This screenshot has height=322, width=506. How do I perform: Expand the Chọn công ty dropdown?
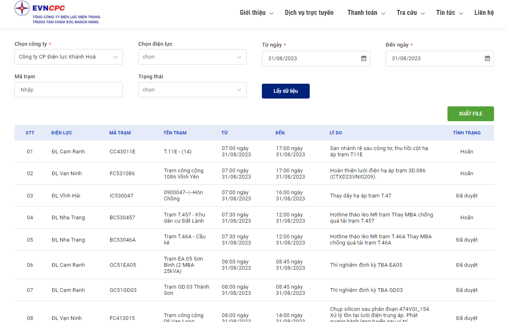pos(68,57)
